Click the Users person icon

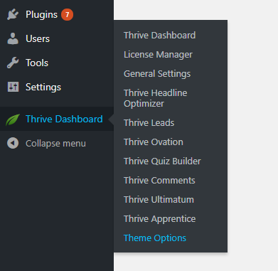click(13, 38)
